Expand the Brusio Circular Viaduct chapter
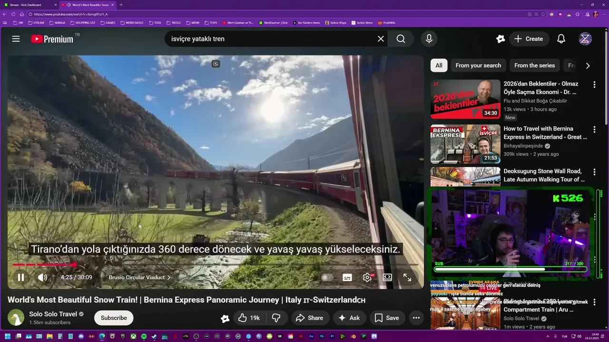The width and height of the screenshot is (609, 342). (x=139, y=277)
